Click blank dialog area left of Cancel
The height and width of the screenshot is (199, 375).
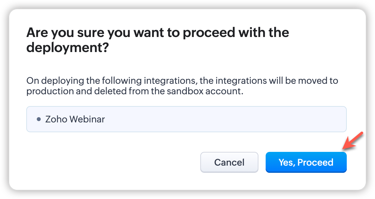pyautogui.click(x=112, y=162)
